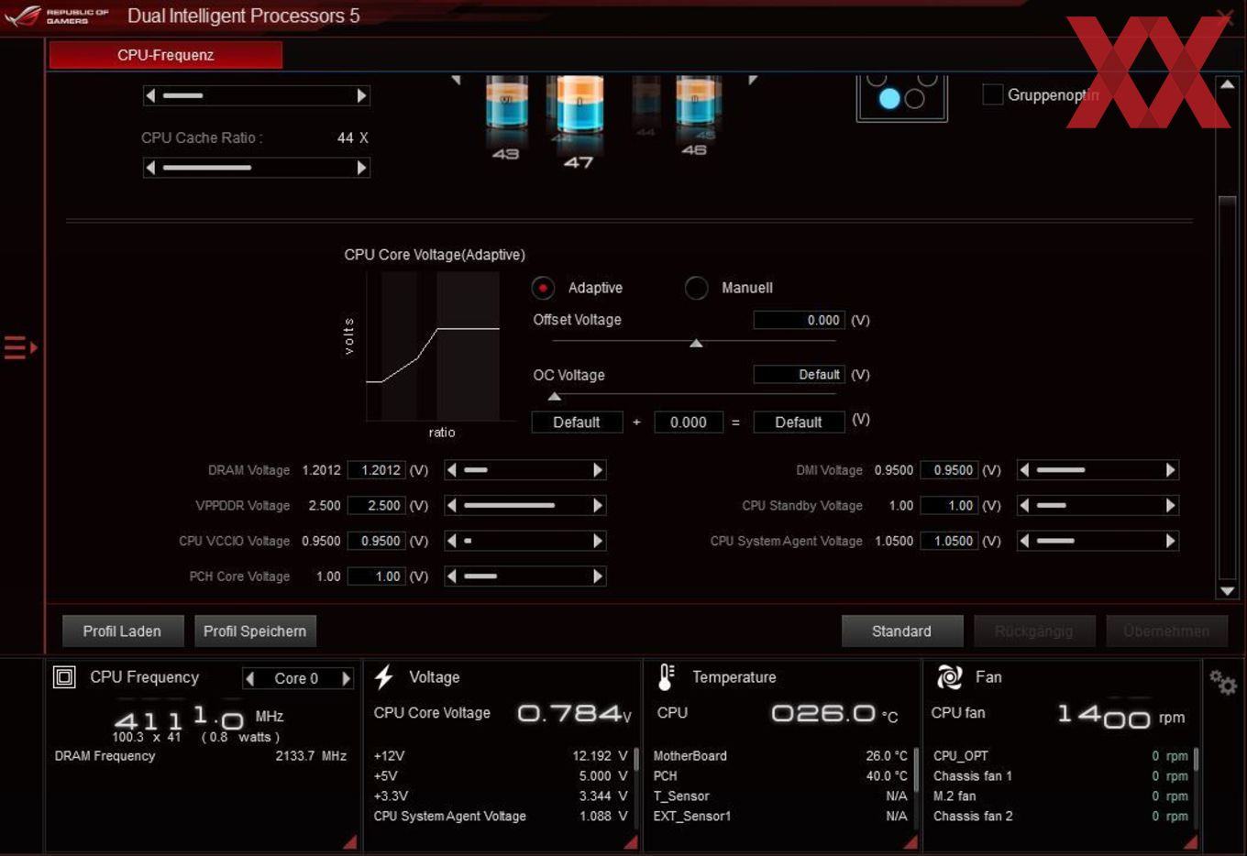Expand the Temperature panel corner triangle
1247x856 pixels.
[x=910, y=842]
